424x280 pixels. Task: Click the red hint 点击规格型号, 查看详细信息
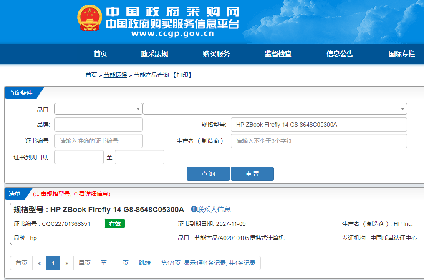tap(72, 194)
